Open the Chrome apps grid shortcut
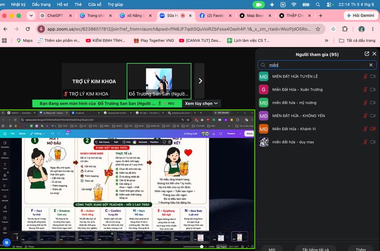Viewport: 380px width, 251px height. point(4,40)
